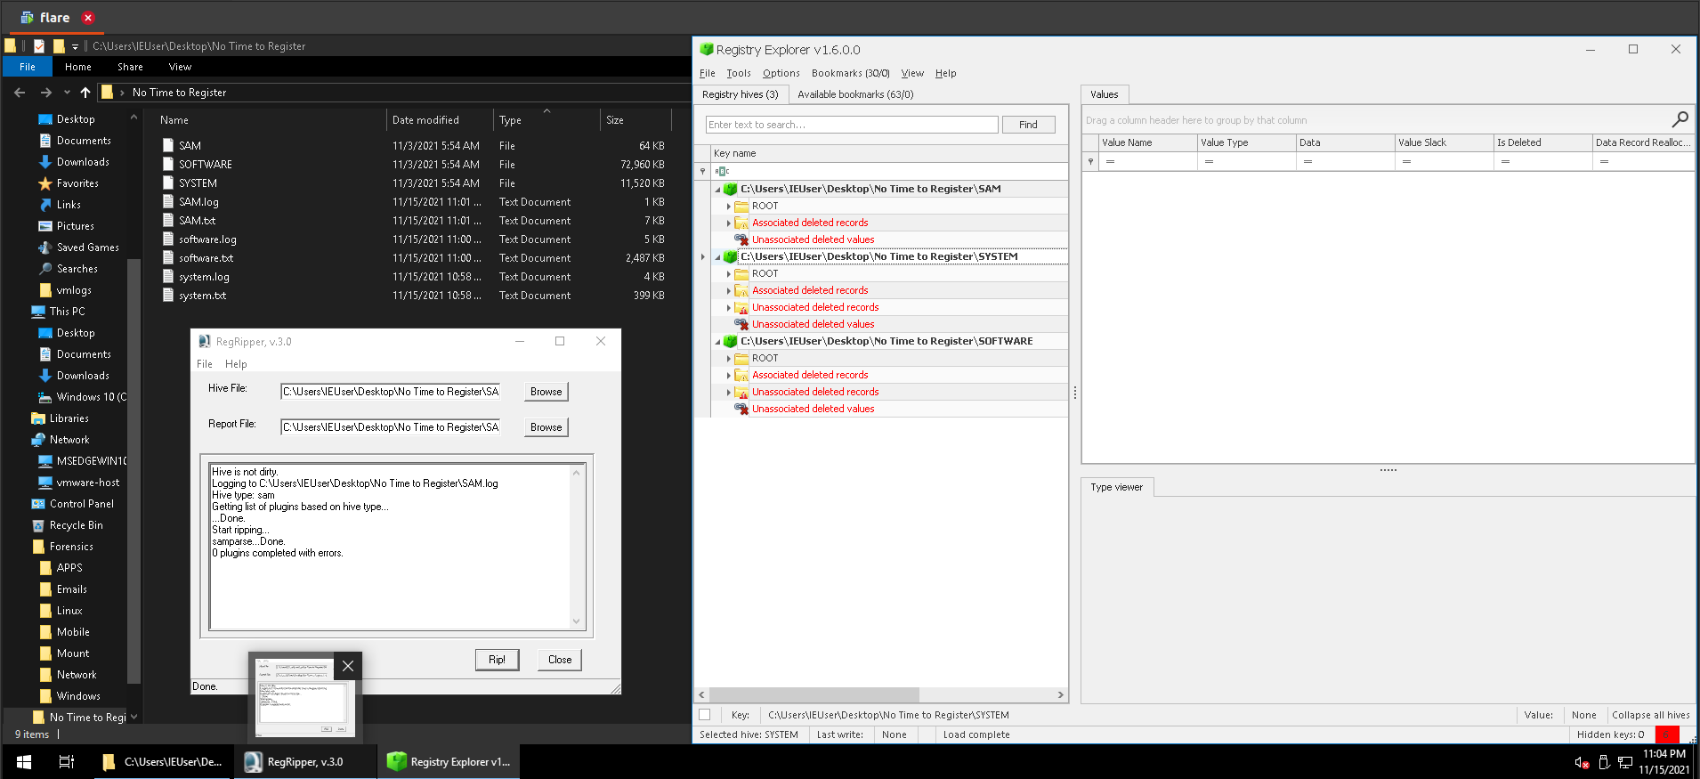
Task: Click the RegRipper log scrollbar down arrow
Action: click(576, 621)
